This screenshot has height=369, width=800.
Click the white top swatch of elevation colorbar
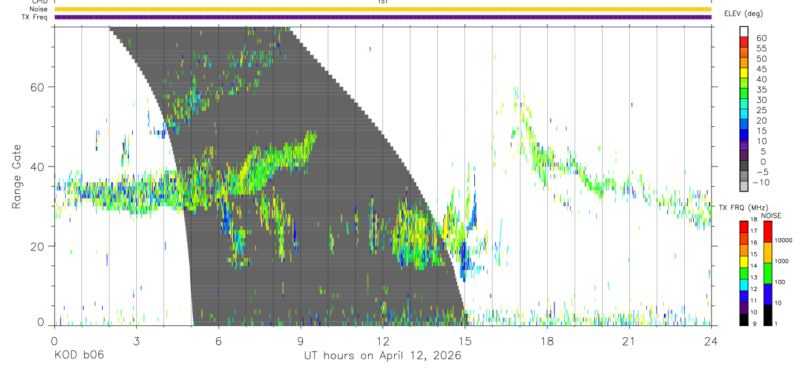point(744,32)
